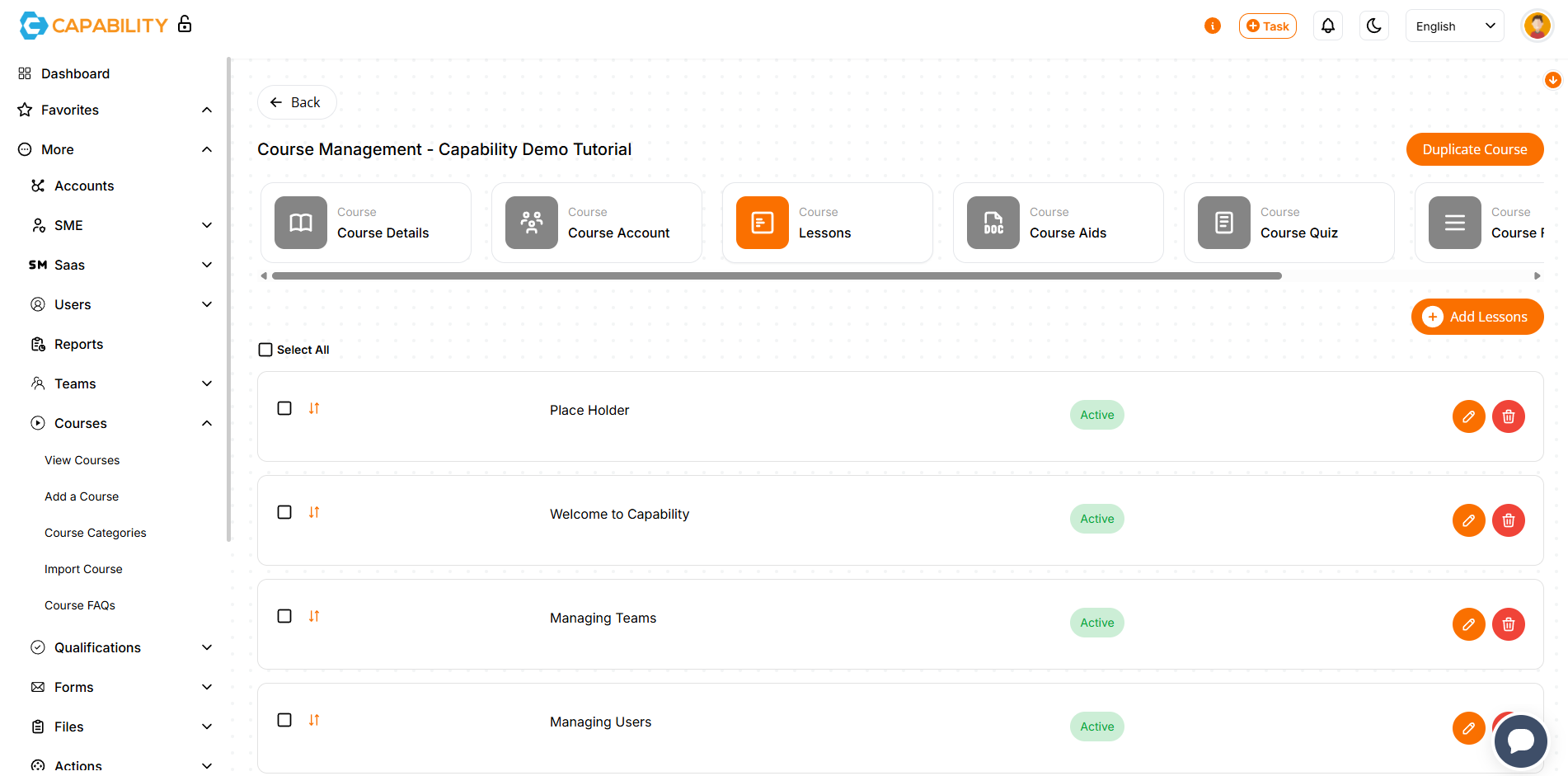Click the orange info icon in header
Viewport: 1568px width, 776px height.
(1212, 26)
